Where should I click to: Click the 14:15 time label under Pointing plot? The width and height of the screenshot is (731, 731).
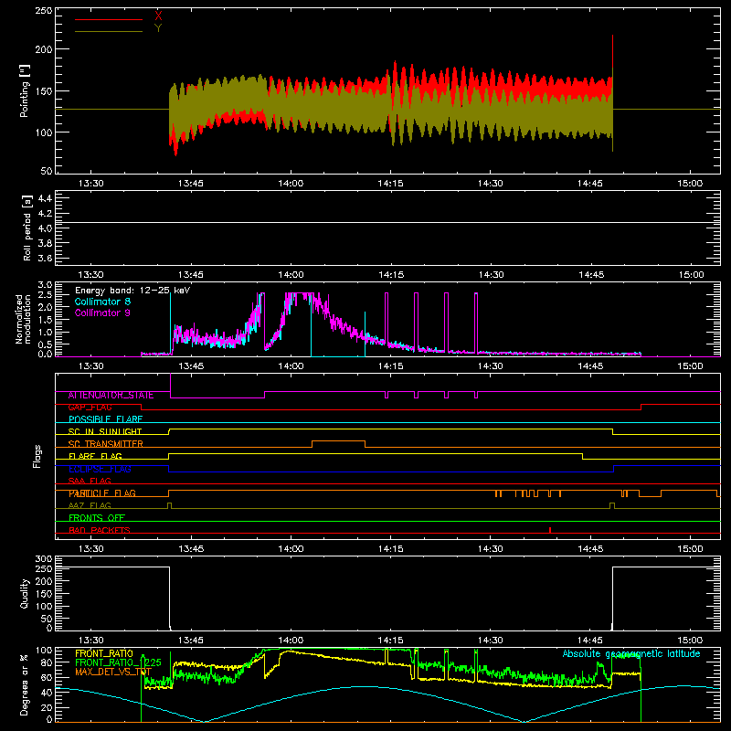click(391, 184)
